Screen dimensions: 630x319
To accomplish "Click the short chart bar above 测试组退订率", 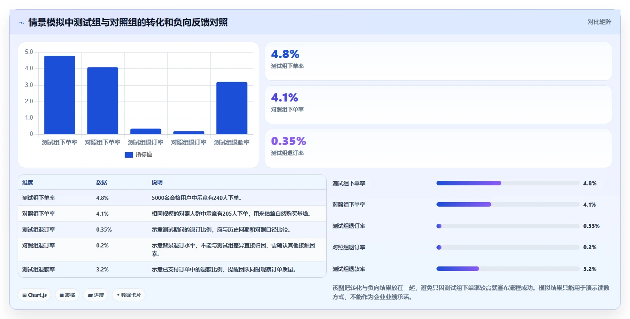I will 145,131.
